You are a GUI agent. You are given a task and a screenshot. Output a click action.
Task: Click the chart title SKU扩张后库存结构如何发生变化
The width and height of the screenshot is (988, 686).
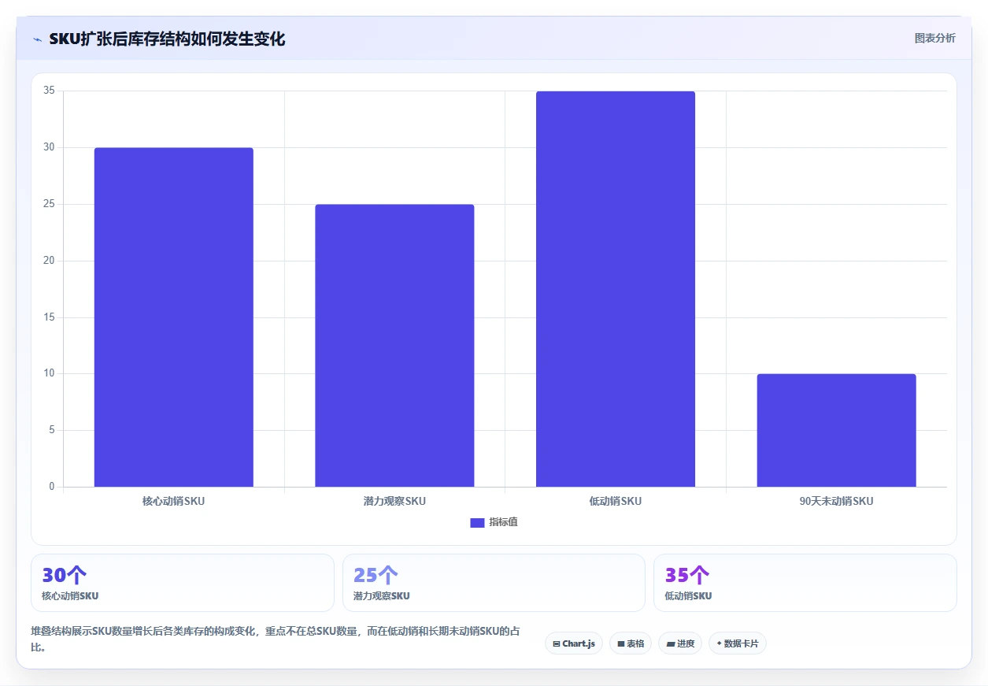[x=167, y=39]
